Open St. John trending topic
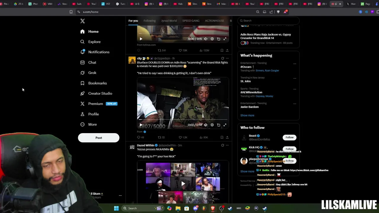Screen dimensions: 379x213 (245, 81)
